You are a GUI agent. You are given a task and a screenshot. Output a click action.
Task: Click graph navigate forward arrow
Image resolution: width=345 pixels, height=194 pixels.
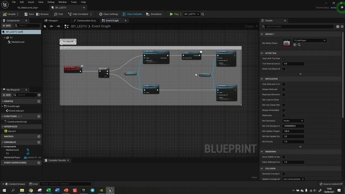point(58,26)
